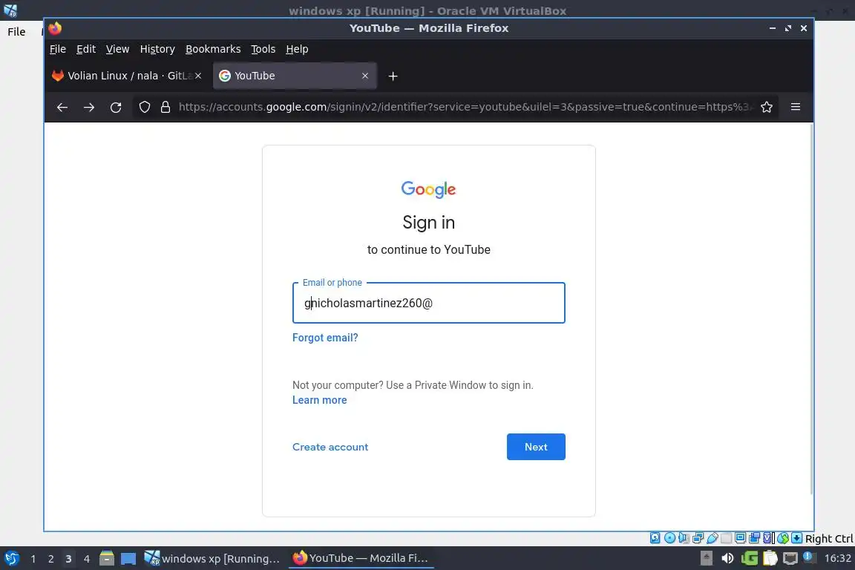Click the windows xp [Running] taskbar entry

point(212,558)
